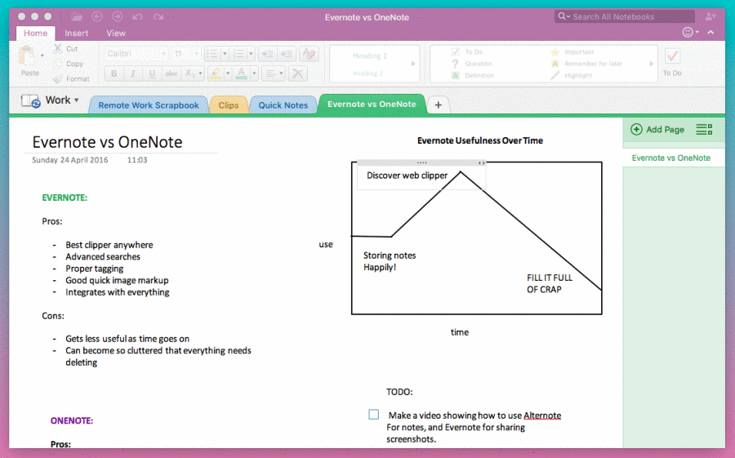Open subscript/superscript options arrow
Image resolution: width=735 pixels, height=458 pixels.
(201, 73)
